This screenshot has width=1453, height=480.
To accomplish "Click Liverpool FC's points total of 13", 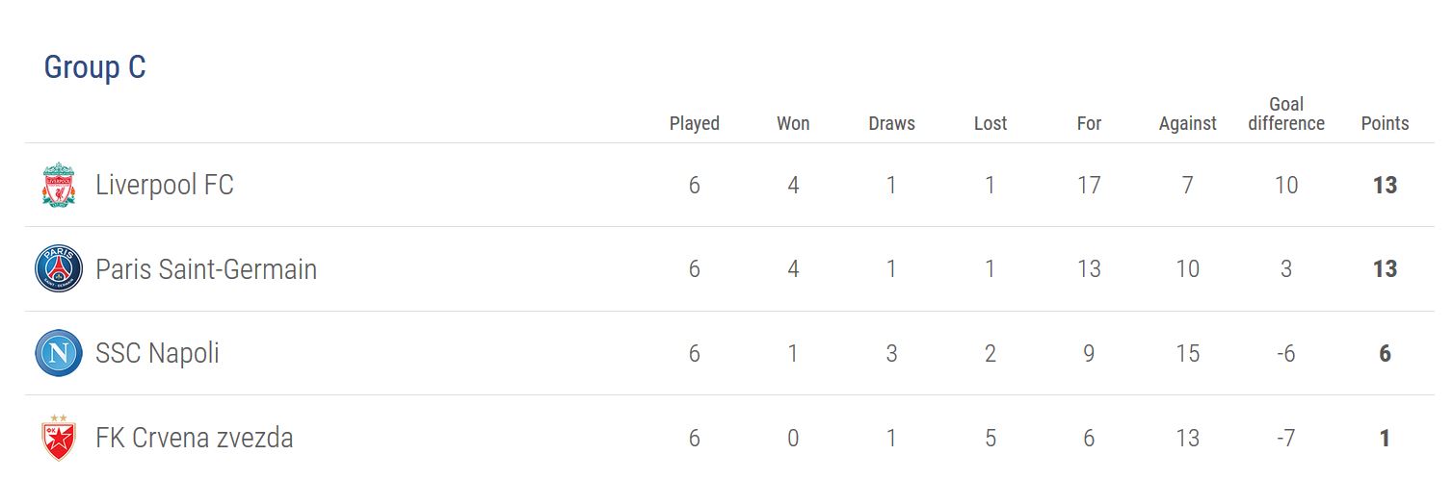I will coord(1386,185).
